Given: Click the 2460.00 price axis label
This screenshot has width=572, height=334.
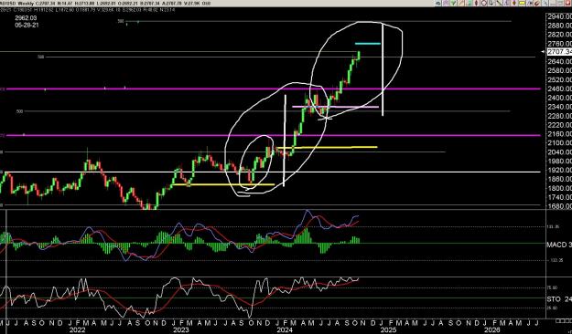Looking at the screenshot, I should (560, 89).
